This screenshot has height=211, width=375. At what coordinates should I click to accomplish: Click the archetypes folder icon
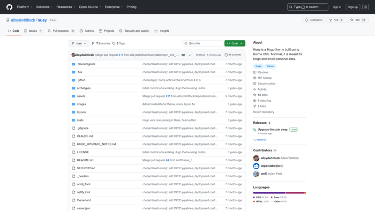74,88
